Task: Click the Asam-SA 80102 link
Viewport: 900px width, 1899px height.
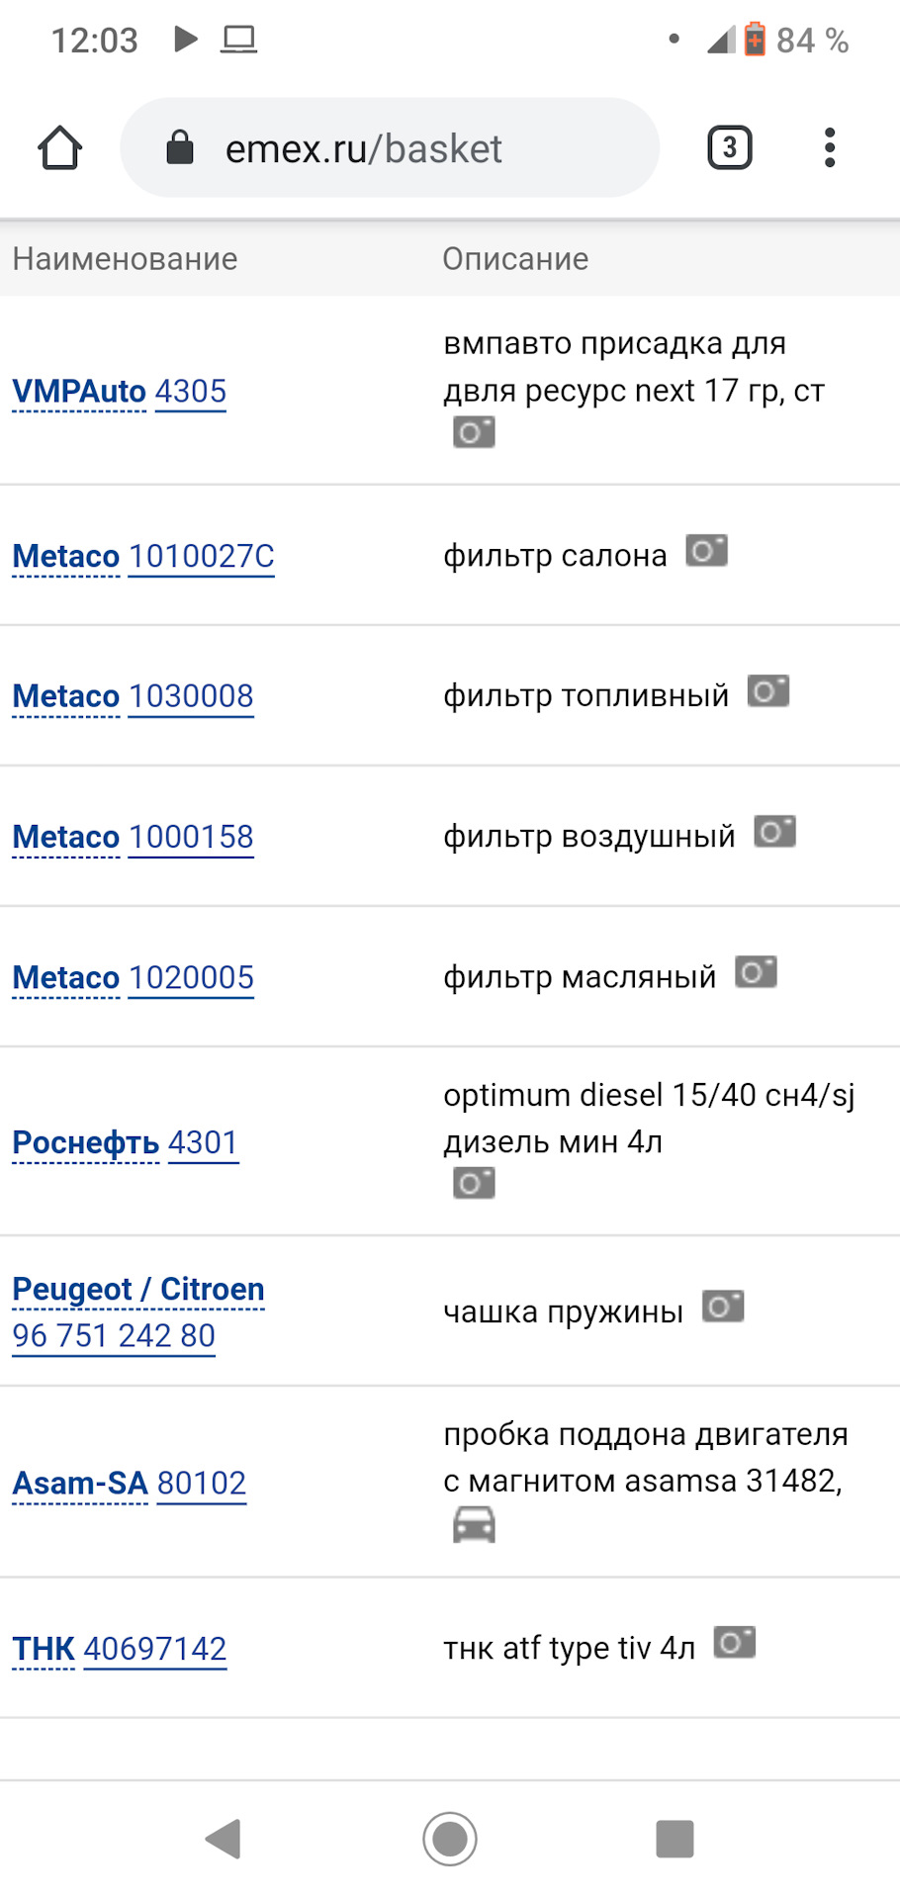Action: pyautogui.click(x=202, y=1483)
